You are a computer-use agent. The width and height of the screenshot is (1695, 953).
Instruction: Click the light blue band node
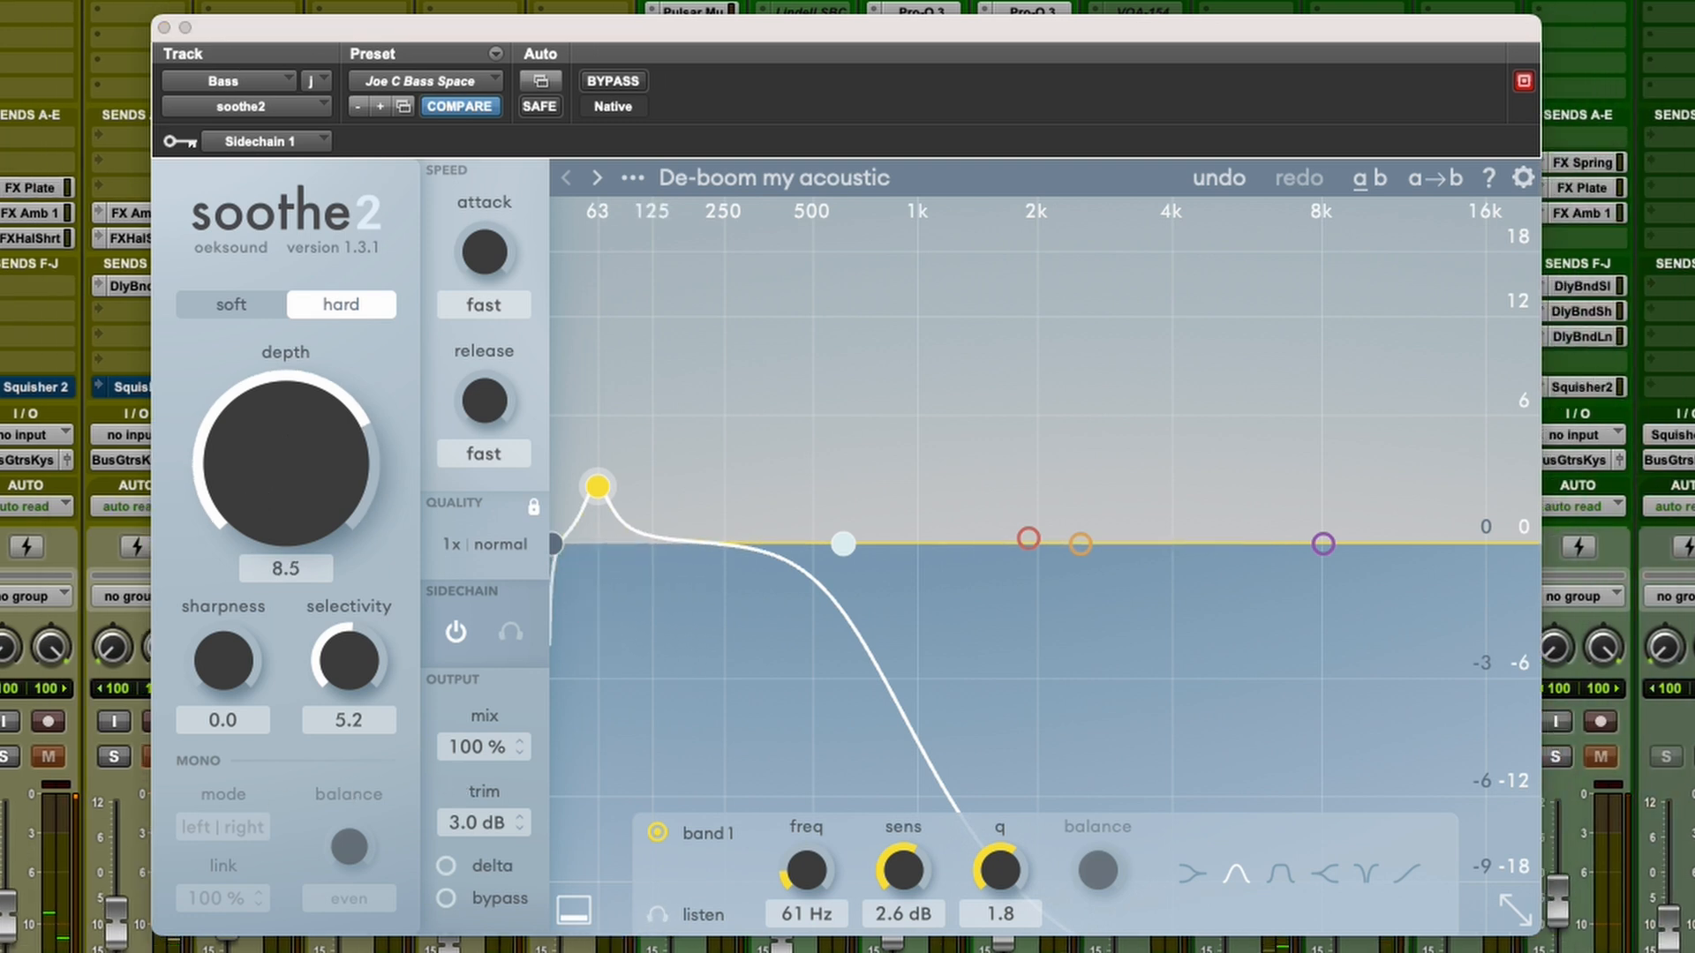click(x=843, y=544)
